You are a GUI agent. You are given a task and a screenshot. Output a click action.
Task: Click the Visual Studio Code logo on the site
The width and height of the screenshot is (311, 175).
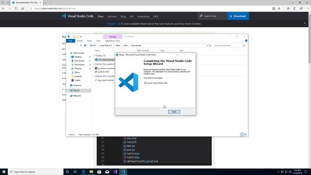coord(78,16)
